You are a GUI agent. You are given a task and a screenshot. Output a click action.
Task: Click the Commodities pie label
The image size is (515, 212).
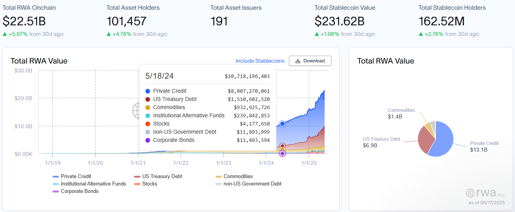coord(402,110)
